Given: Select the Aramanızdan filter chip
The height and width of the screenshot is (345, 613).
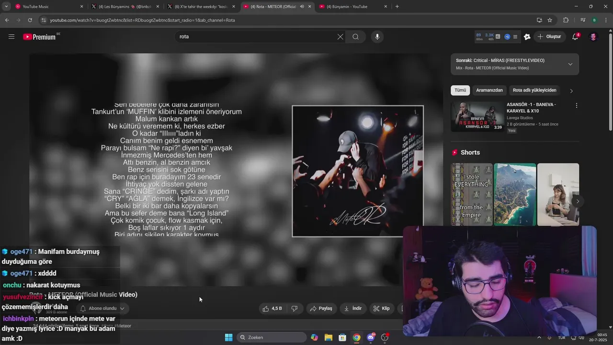Looking at the screenshot, I should point(489,90).
